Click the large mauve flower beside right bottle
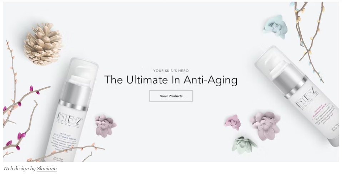The image size is (342, 176). click(x=266, y=126)
